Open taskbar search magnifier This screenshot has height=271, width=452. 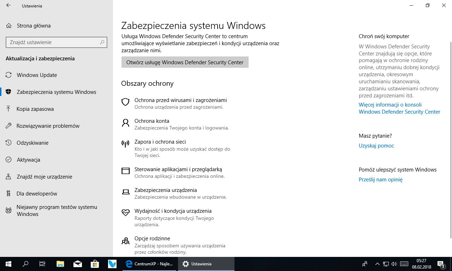pyautogui.click(x=25, y=264)
